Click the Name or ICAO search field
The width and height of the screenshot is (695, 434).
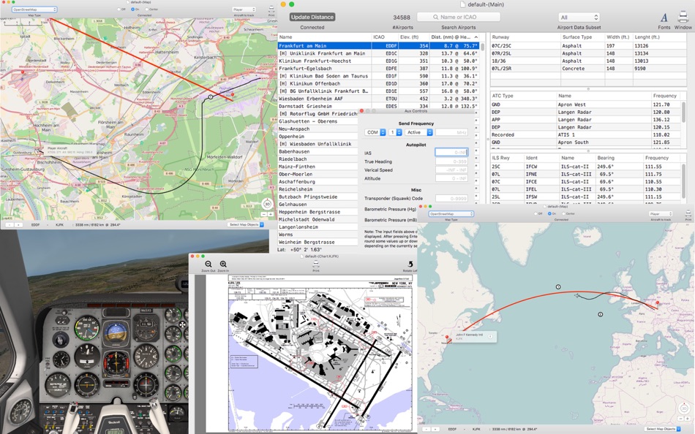click(458, 17)
